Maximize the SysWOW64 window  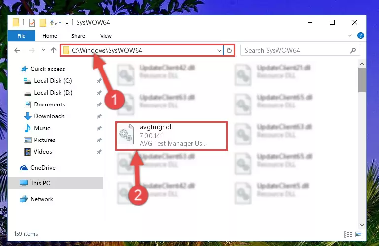tap(332, 22)
